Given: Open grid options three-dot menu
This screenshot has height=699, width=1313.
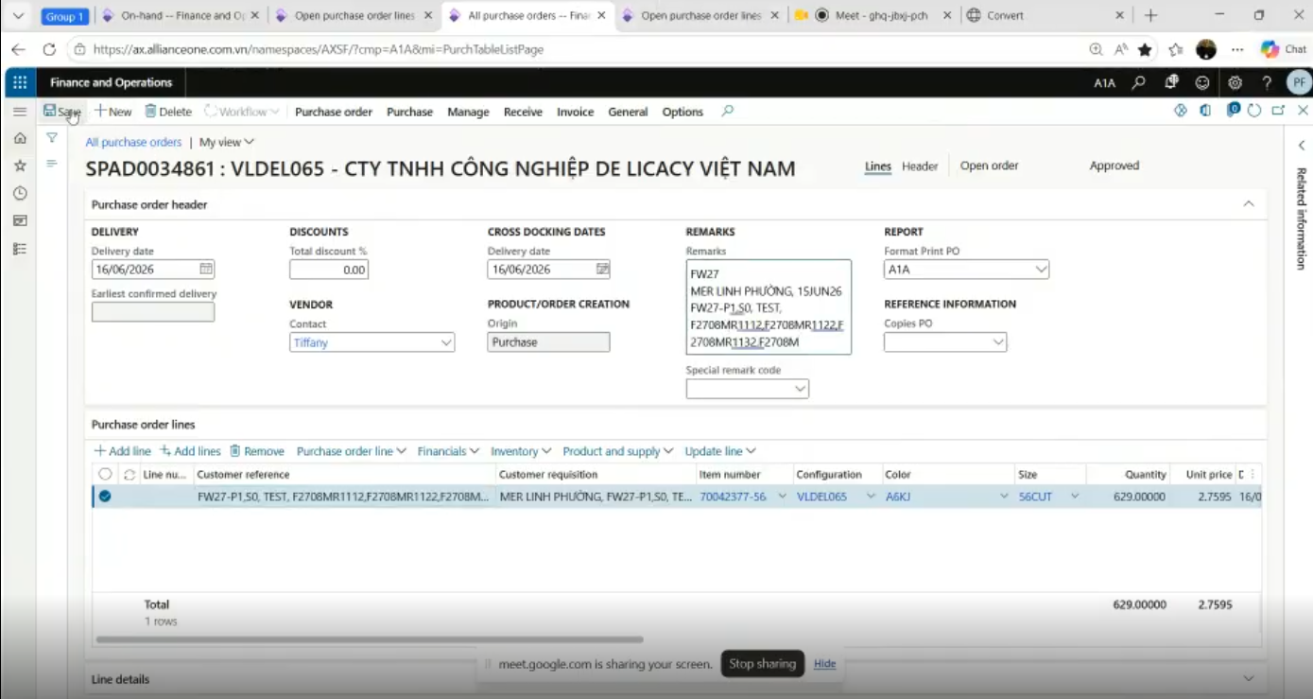Looking at the screenshot, I should (1254, 475).
